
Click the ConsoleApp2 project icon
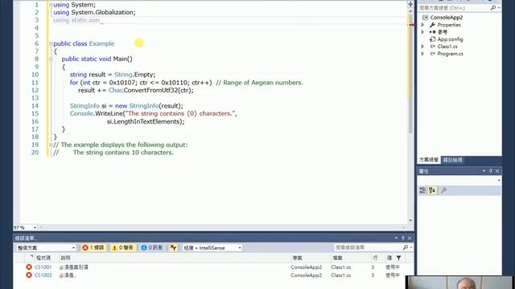[x=426, y=18]
